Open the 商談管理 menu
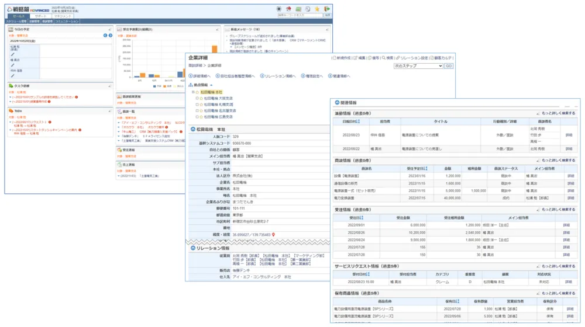 point(47,22)
